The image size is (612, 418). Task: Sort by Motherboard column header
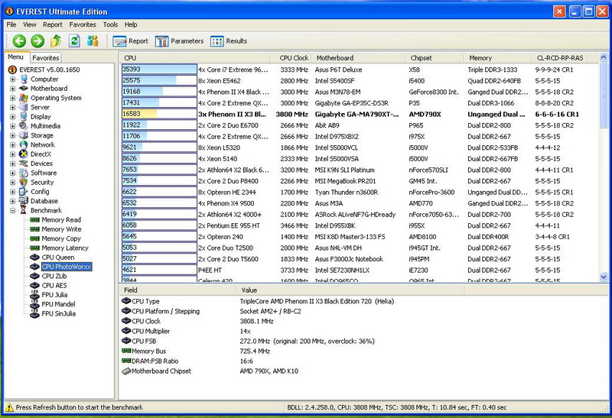click(358, 58)
